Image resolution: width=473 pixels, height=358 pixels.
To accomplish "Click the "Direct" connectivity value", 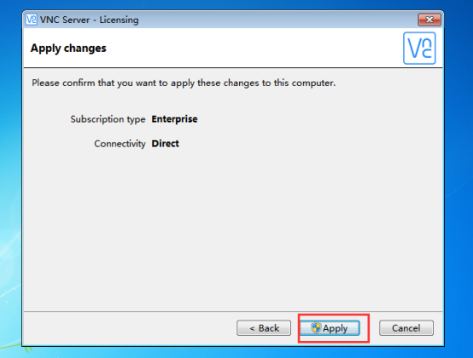I will [166, 143].
